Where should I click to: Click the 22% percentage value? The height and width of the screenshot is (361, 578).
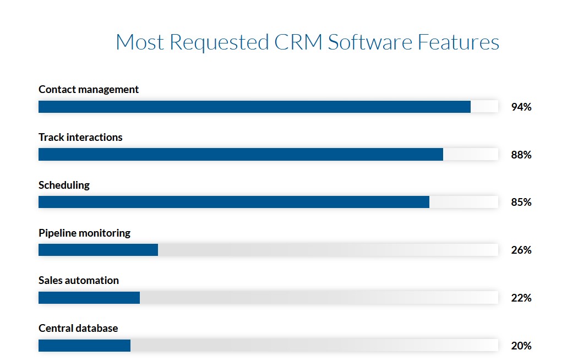[x=521, y=298]
